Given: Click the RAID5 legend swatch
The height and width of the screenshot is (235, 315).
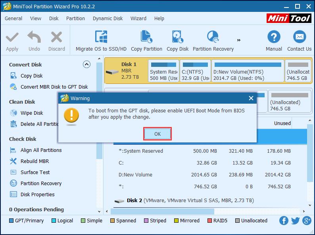Looking at the screenshot, I should coord(209,221).
